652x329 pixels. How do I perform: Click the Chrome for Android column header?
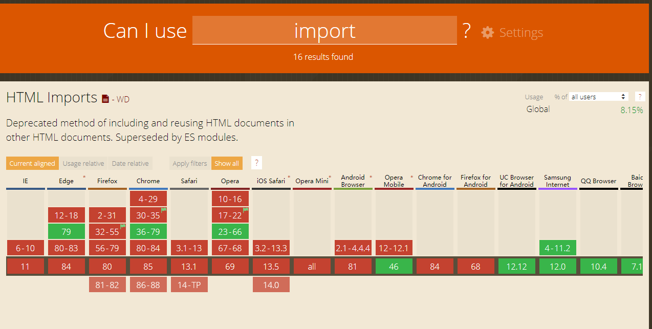click(435, 181)
